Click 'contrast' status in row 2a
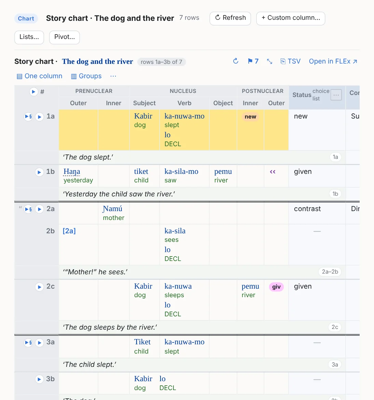 coord(307,209)
